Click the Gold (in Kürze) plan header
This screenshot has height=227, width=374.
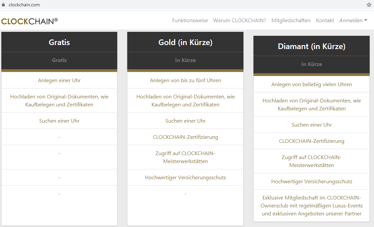click(185, 42)
